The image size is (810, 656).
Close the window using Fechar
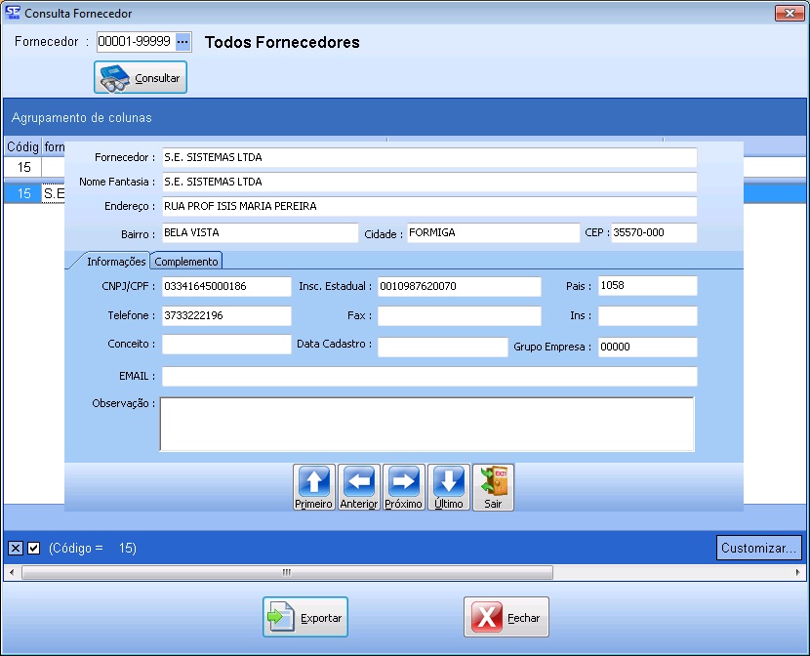pyautogui.click(x=506, y=617)
